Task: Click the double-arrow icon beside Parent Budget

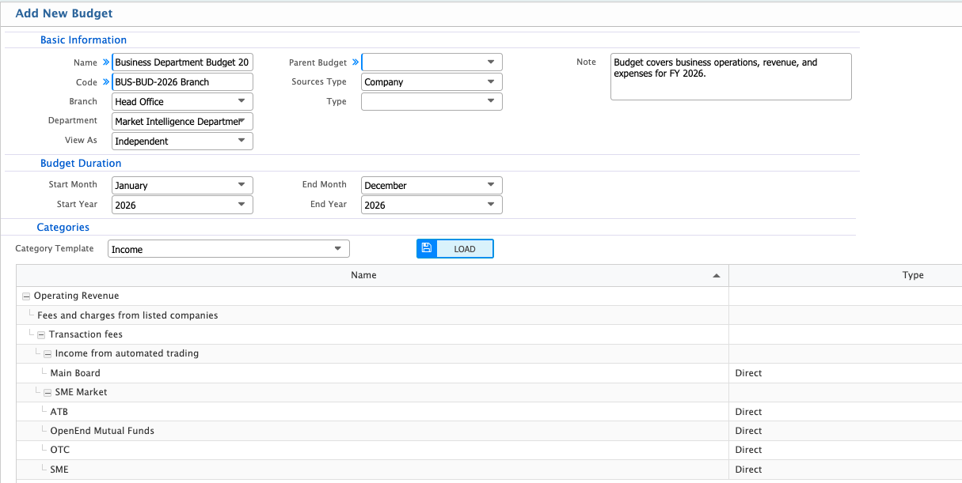Action: pos(356,62)
